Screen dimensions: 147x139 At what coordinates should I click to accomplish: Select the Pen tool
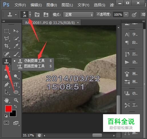click(7, 85)
